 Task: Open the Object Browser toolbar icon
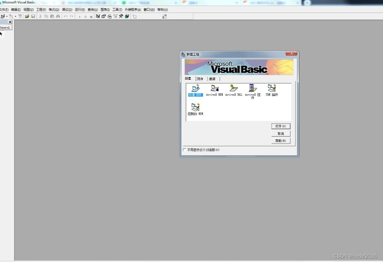tap(115, 16)
